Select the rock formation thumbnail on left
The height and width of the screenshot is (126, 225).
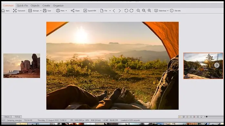pyautogui.click(x=22, y=66)
